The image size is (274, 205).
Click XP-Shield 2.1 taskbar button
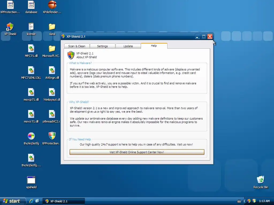point(64,201)
